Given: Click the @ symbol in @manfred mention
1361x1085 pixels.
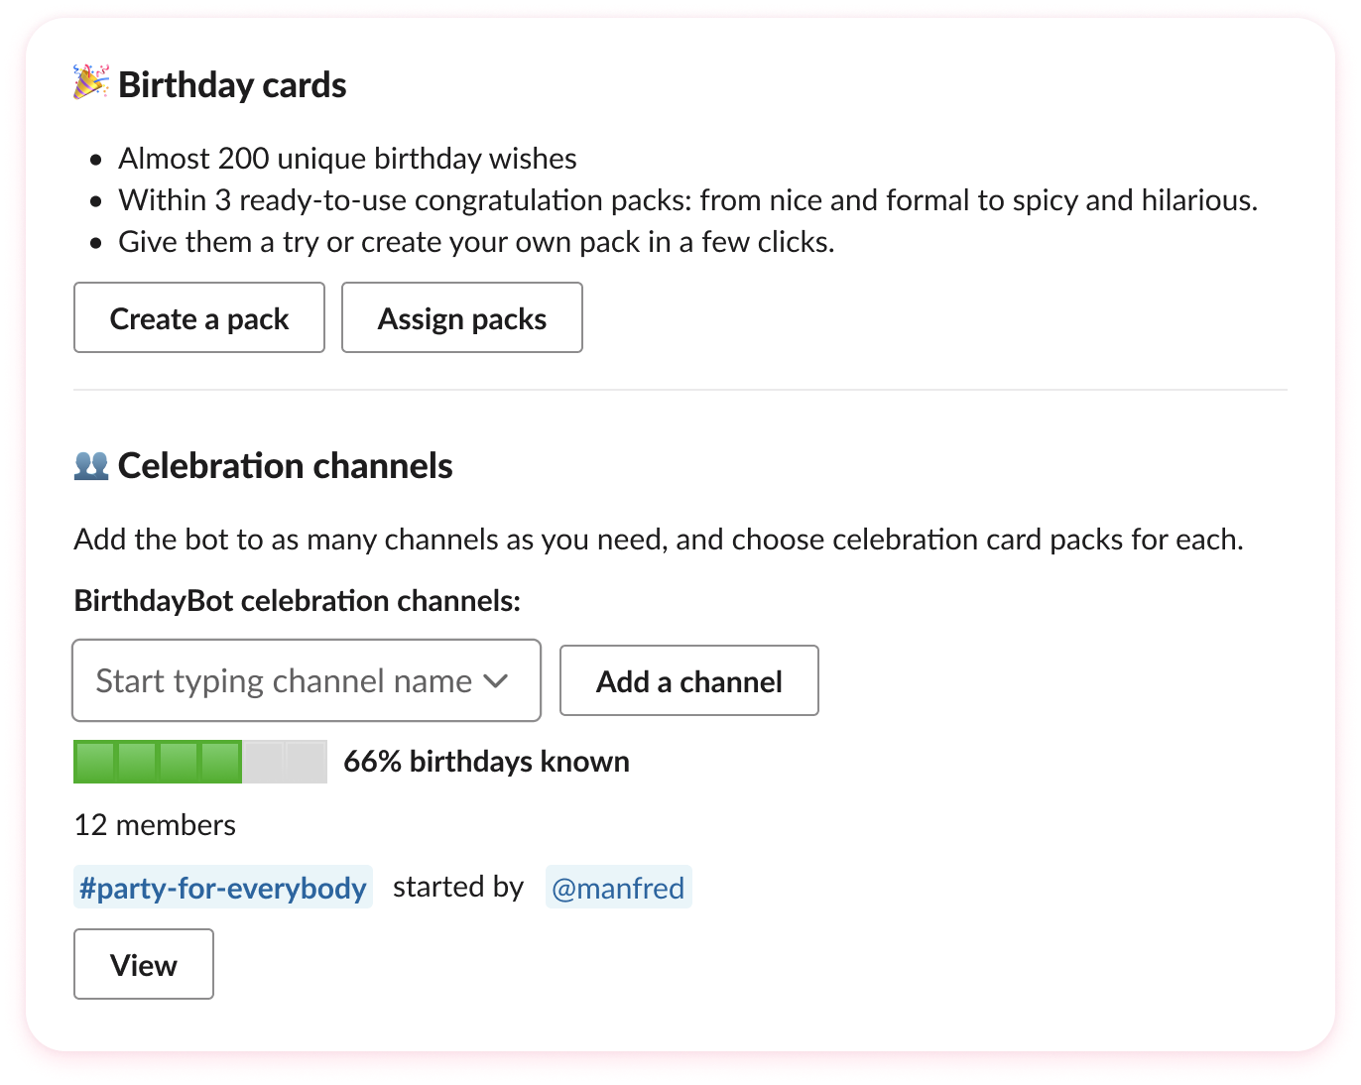Looking at the screenshot, I should coord(561,888).
